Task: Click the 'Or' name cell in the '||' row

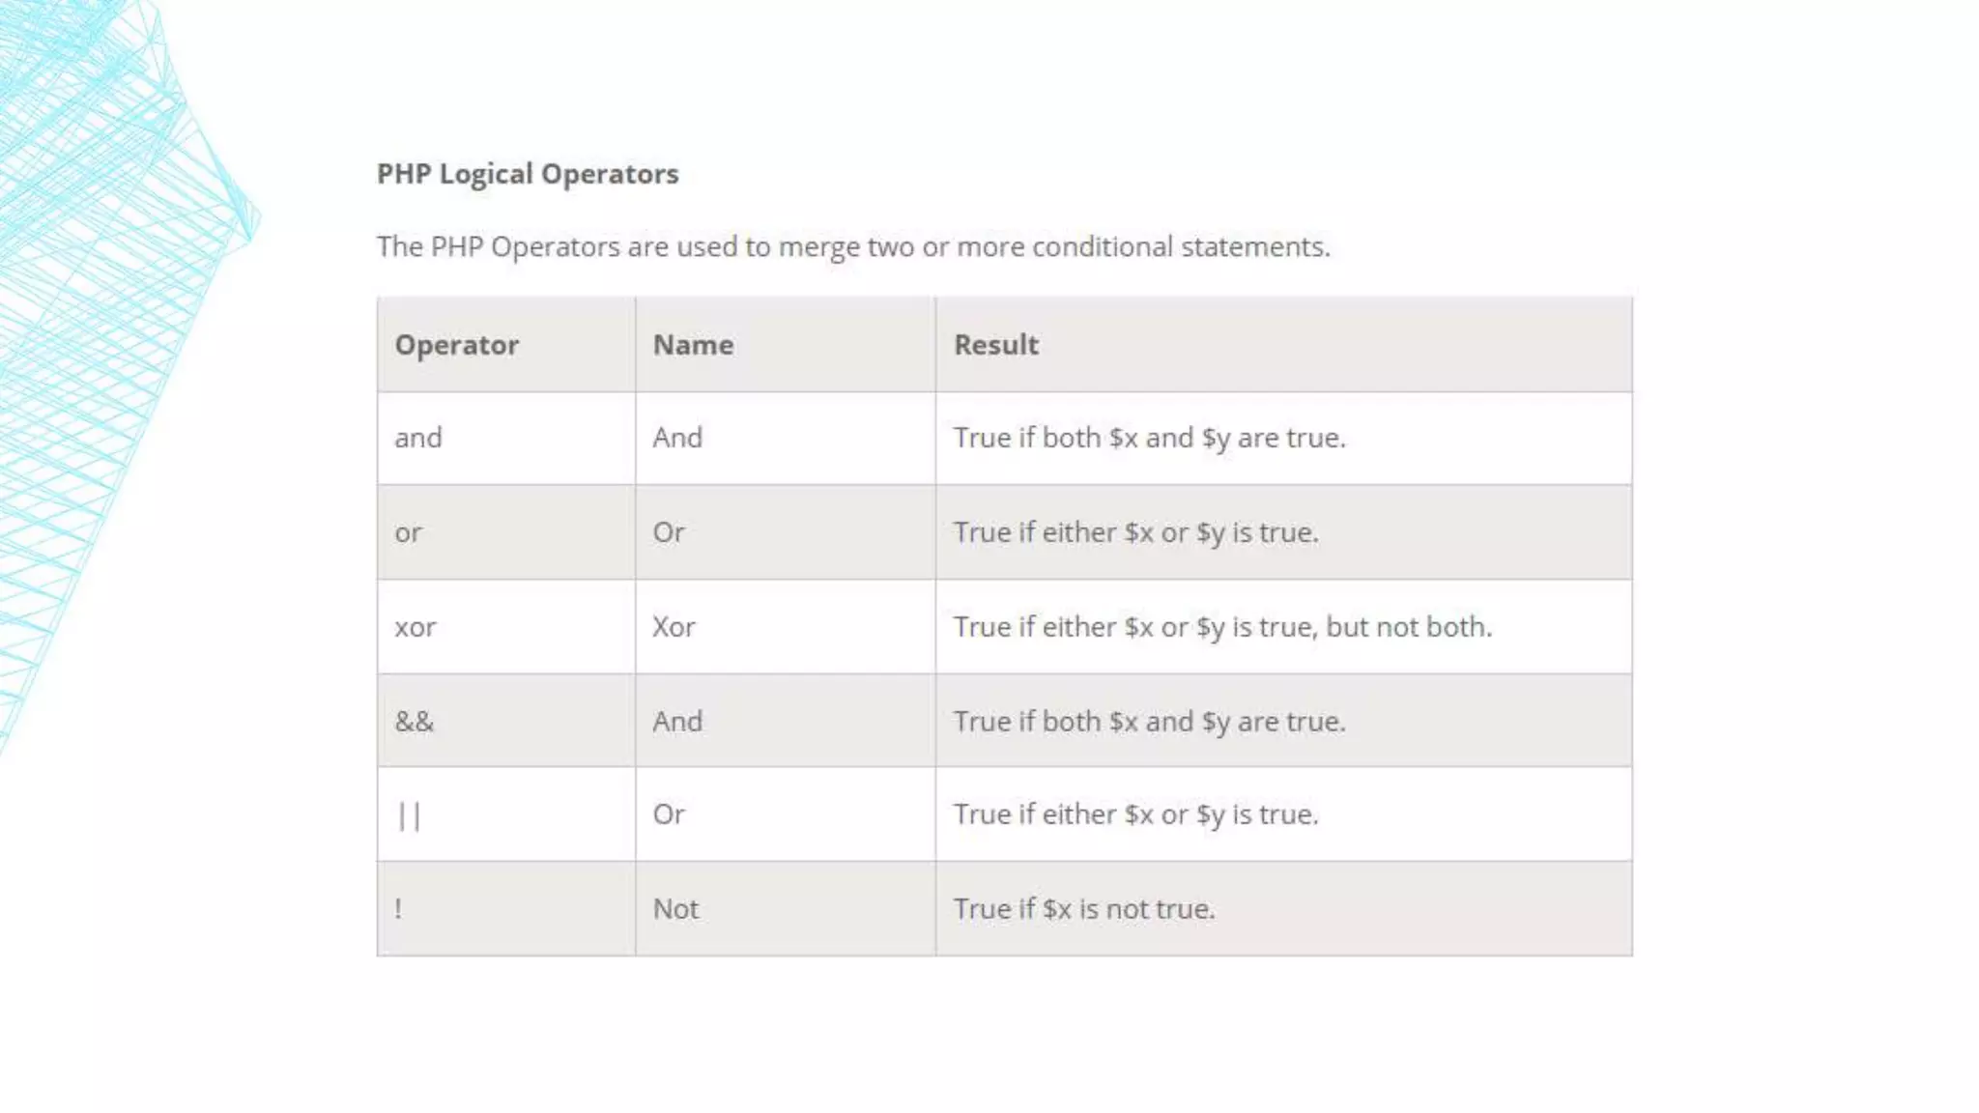Action: [x=786, y=814]
